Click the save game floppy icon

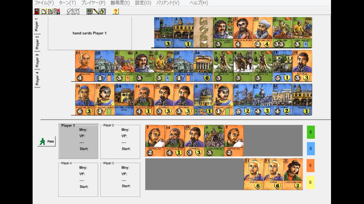click(x=57, y=11)
